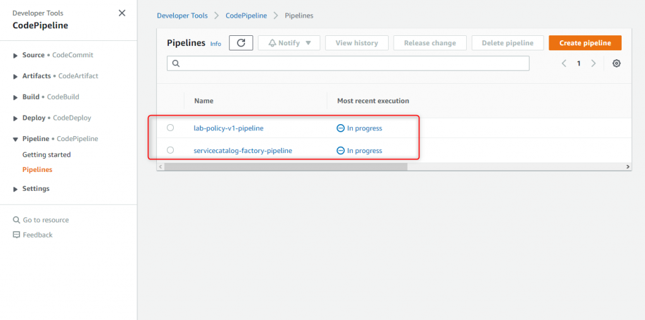Open the lab-policy-v1-pipeline link

point(229,129)
